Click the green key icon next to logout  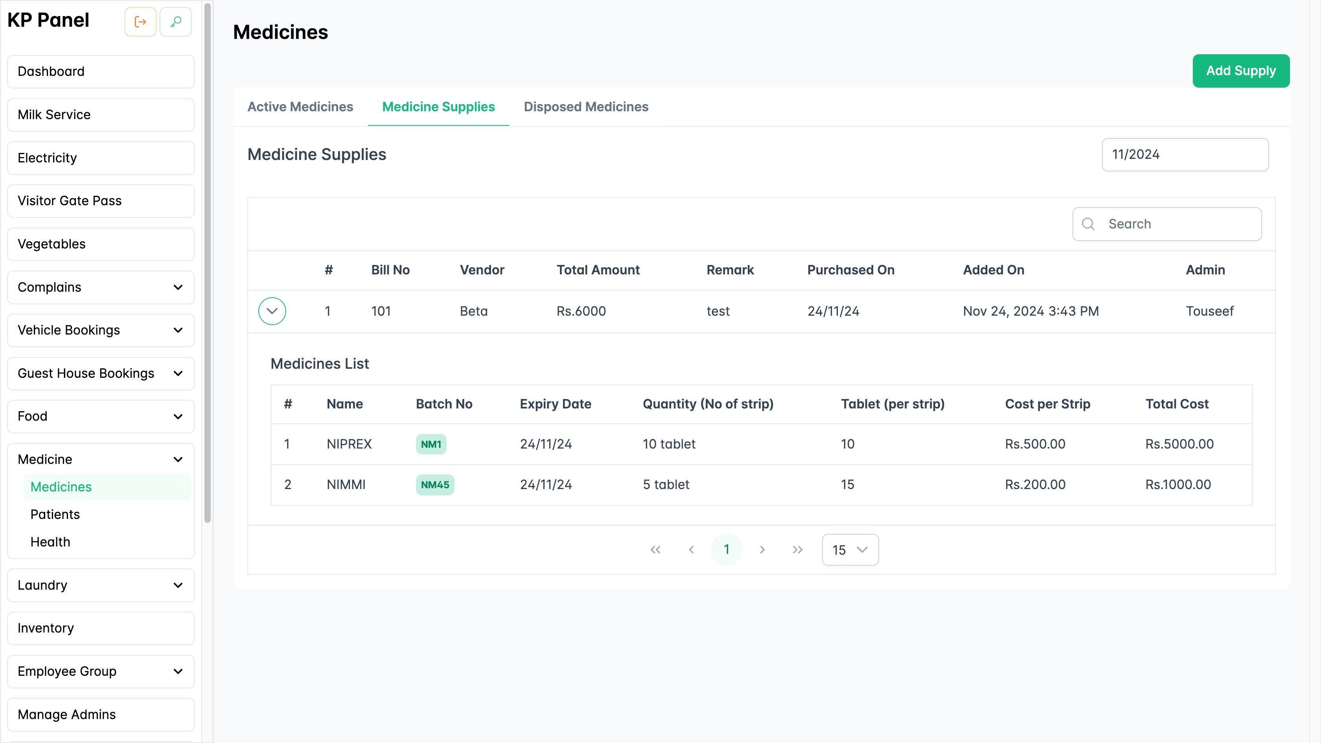[x=175, y=22]
